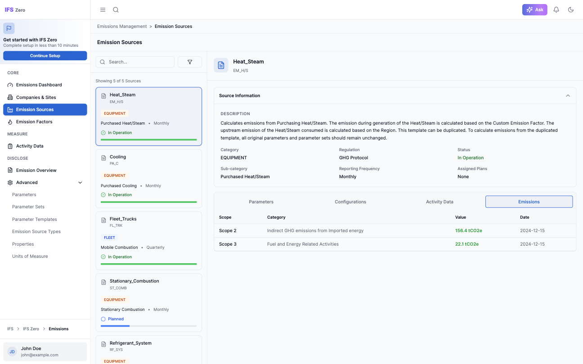Switch to the Parameters tab

pyautogui.click(x=261, y=202)
